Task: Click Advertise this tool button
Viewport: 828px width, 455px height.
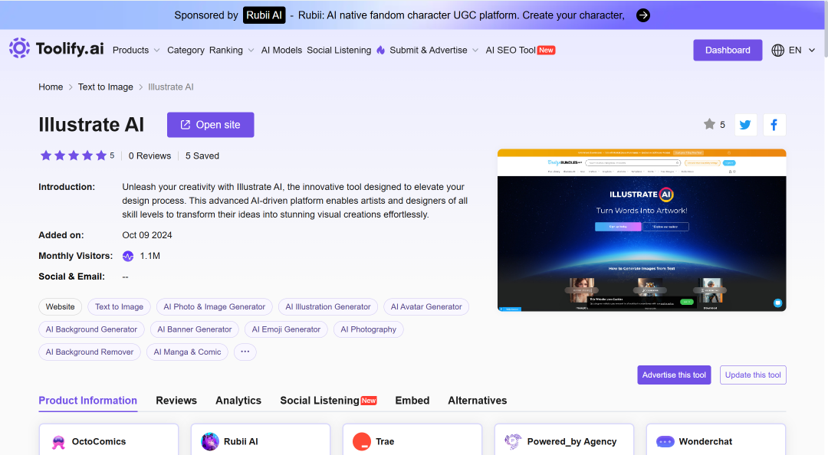Action: coord(674,375)
